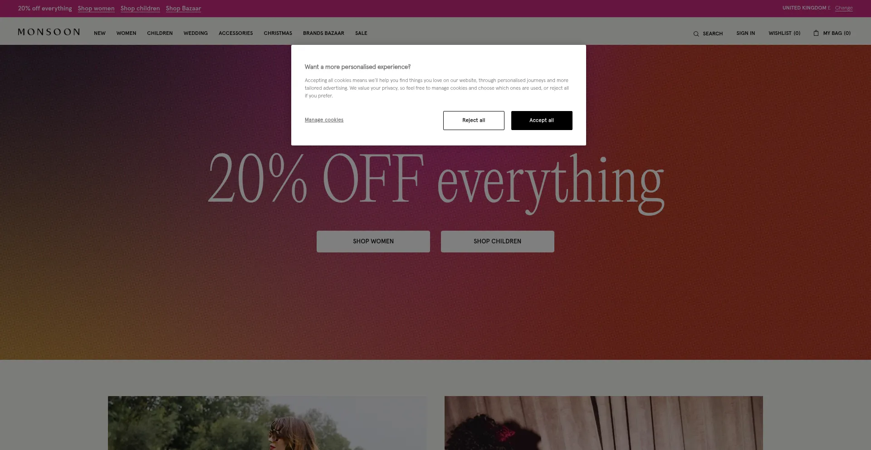This screenshot has height=450, width=871.
Task: Go to the Sale section
Action: [x=361, y=34]
